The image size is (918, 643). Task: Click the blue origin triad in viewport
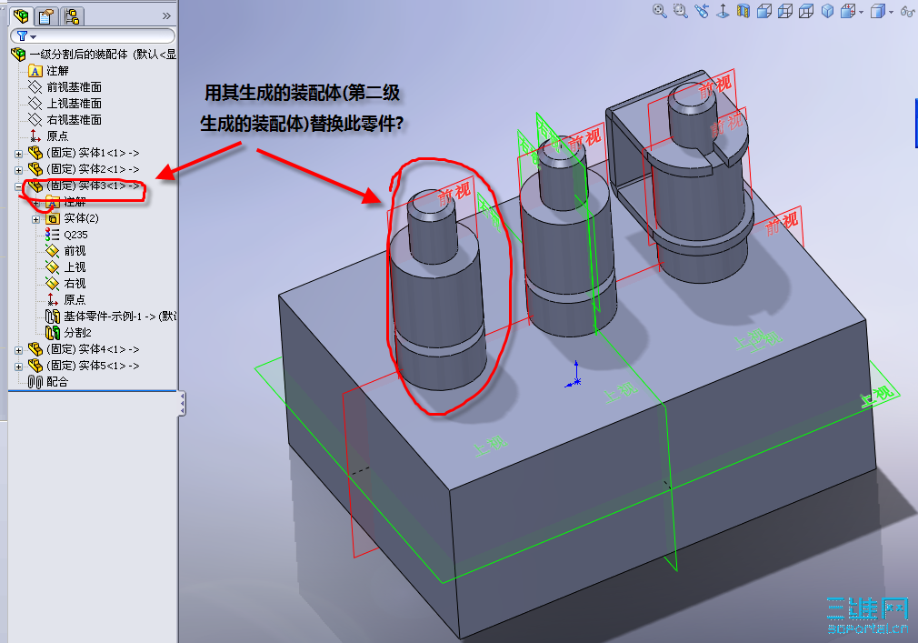coord(574,375)
